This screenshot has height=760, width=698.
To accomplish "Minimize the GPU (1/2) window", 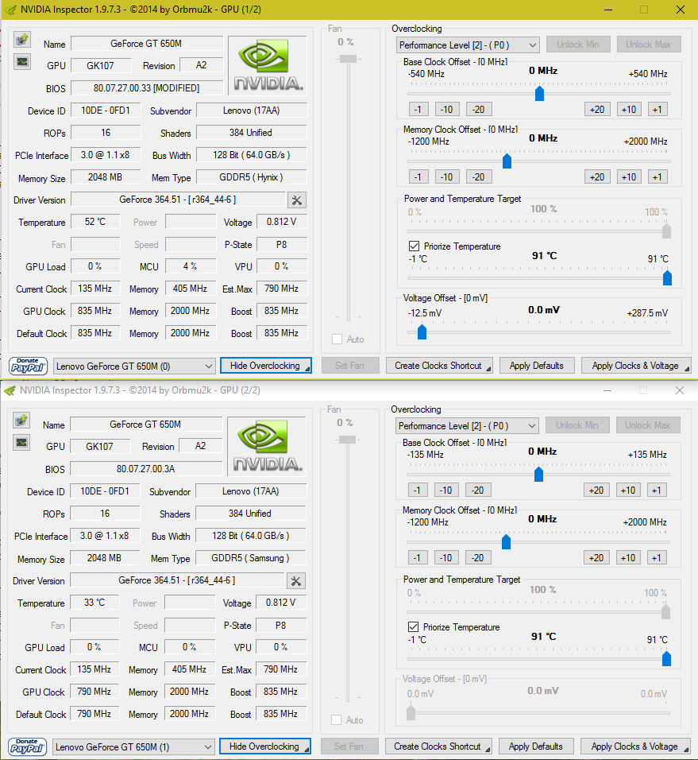I will 608,10.
